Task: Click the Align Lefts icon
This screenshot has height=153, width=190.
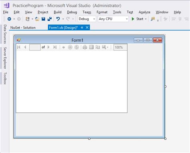Action: (174, 19)
